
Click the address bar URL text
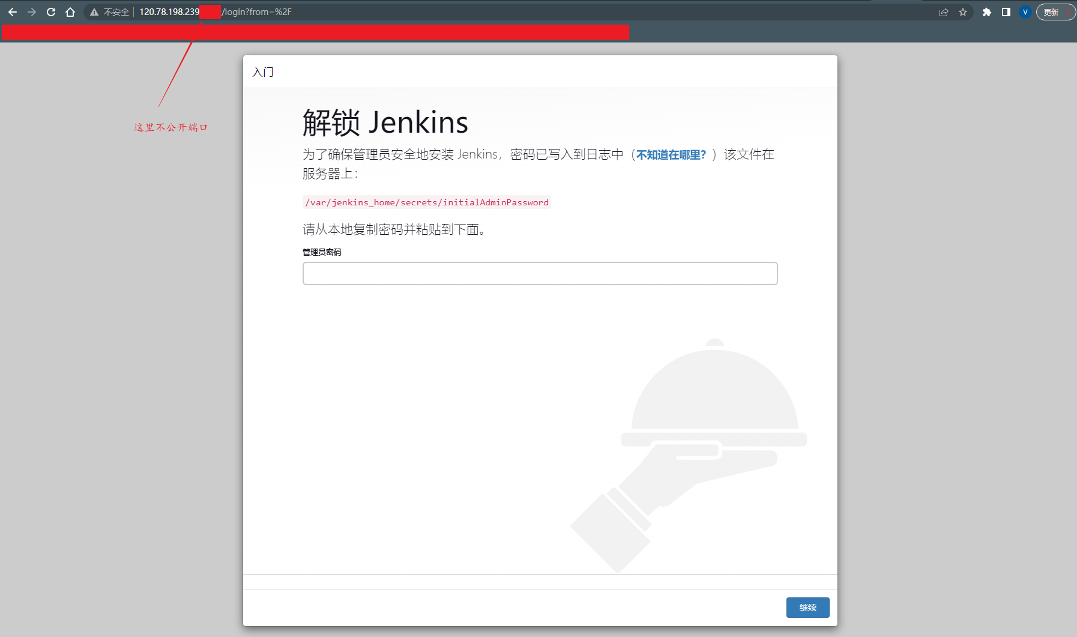[216, 12]
